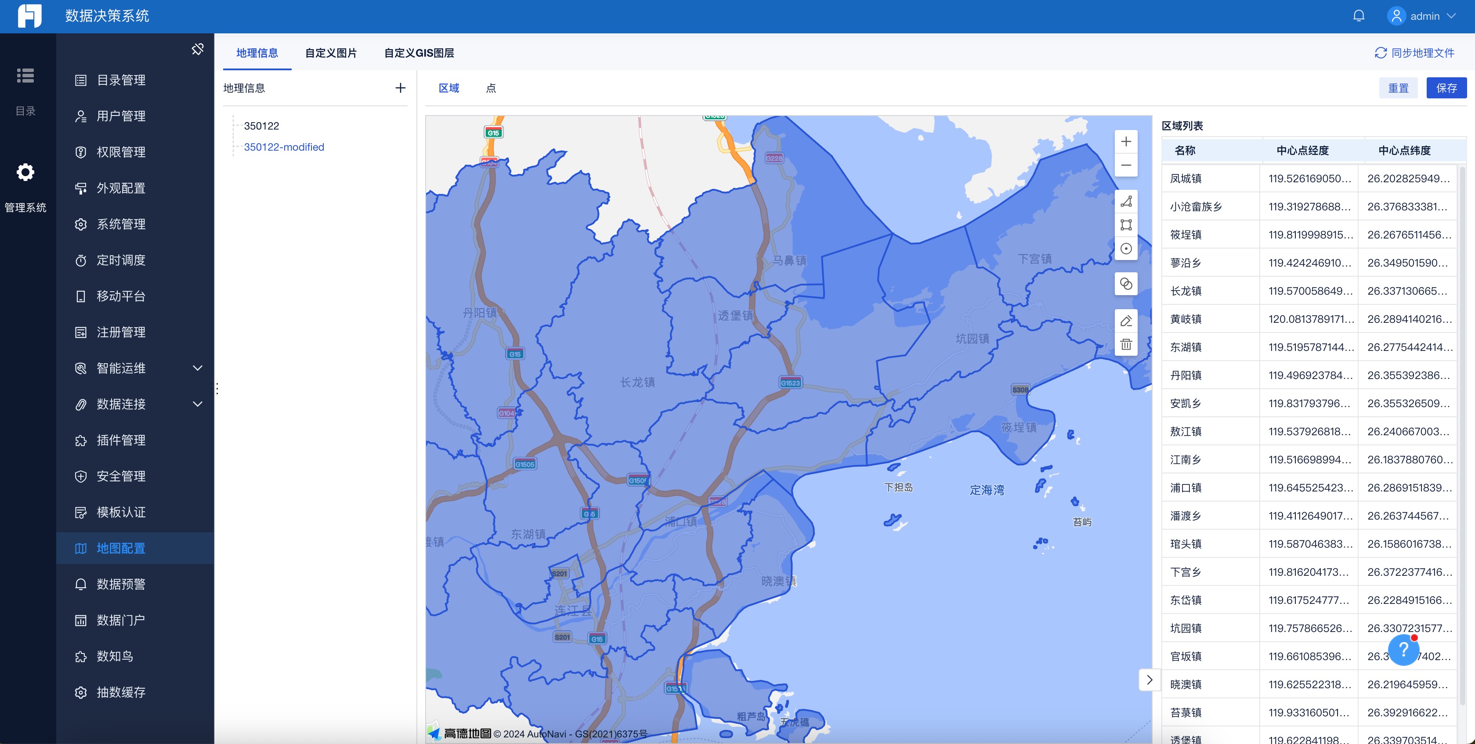This screenshot has height=744, width=1475.
Task: Select the polygon draw tool
Action: point(1126,202)
